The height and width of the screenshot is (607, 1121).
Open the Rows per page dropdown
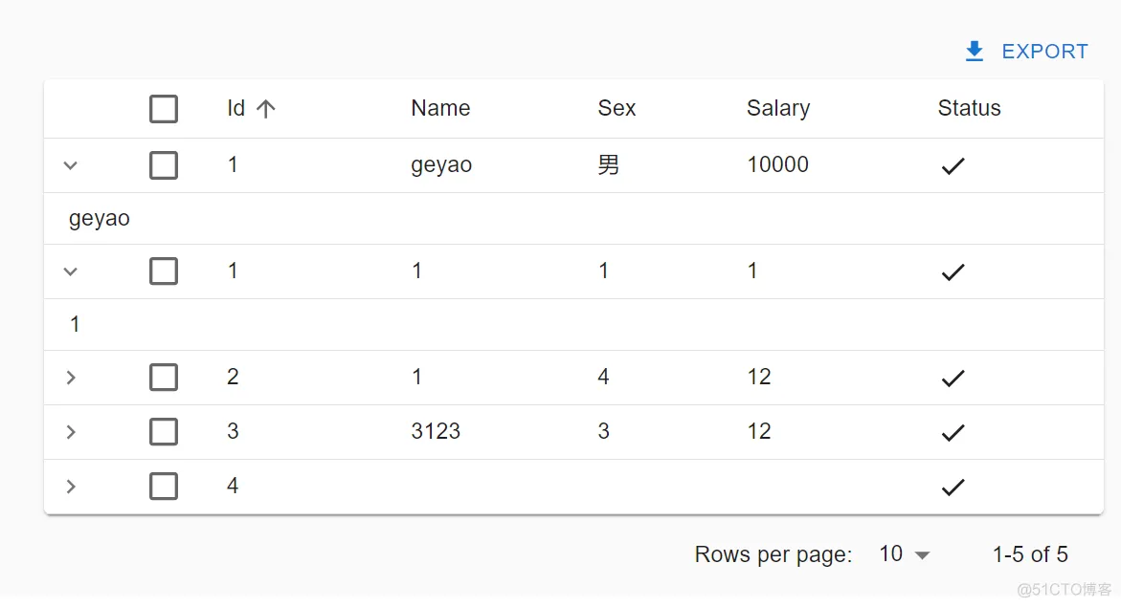(905, 554)
